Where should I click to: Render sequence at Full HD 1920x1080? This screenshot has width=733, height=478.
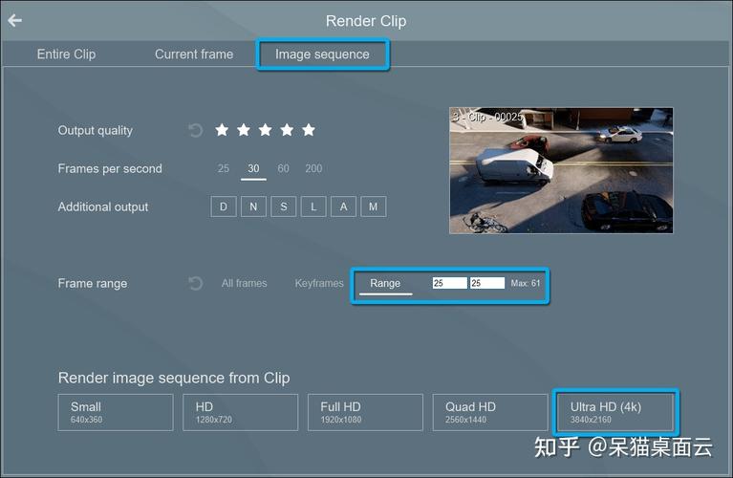click(x=365, y=413)
